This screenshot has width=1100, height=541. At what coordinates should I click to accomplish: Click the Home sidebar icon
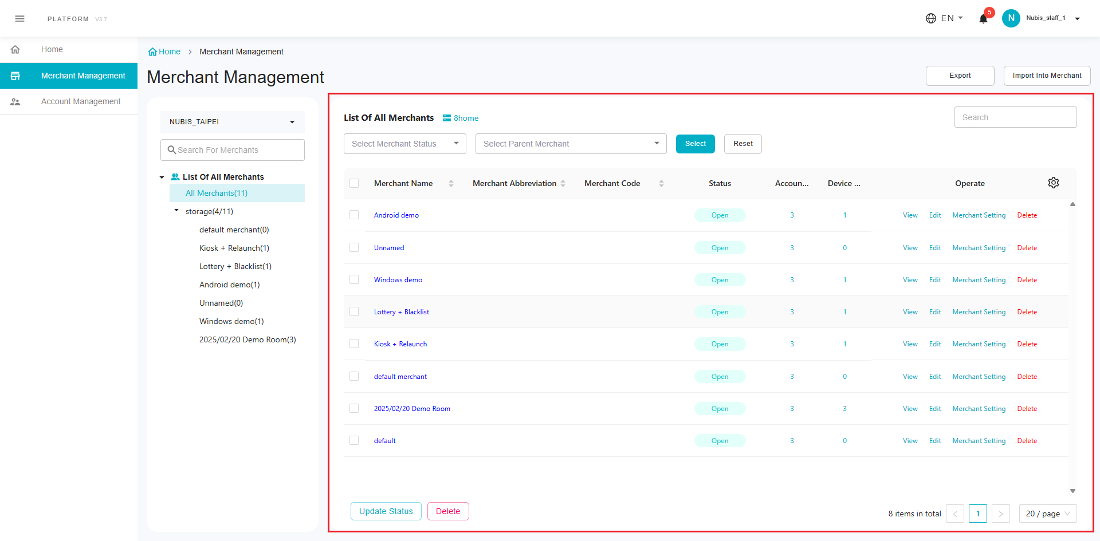[x=15, y=50]
